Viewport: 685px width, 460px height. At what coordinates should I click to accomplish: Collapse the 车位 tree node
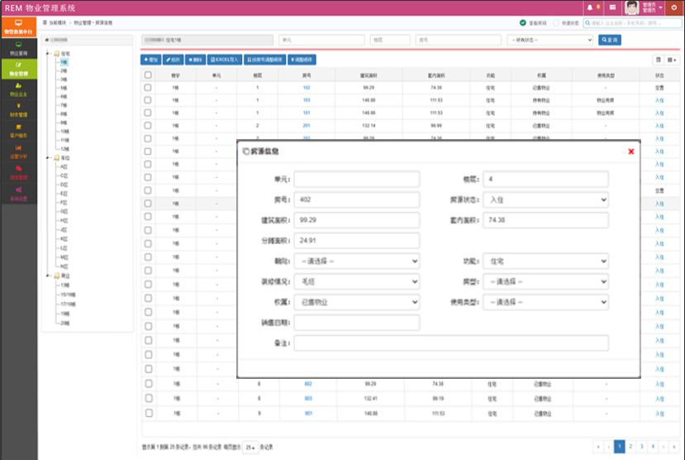[x=48, y=158]
